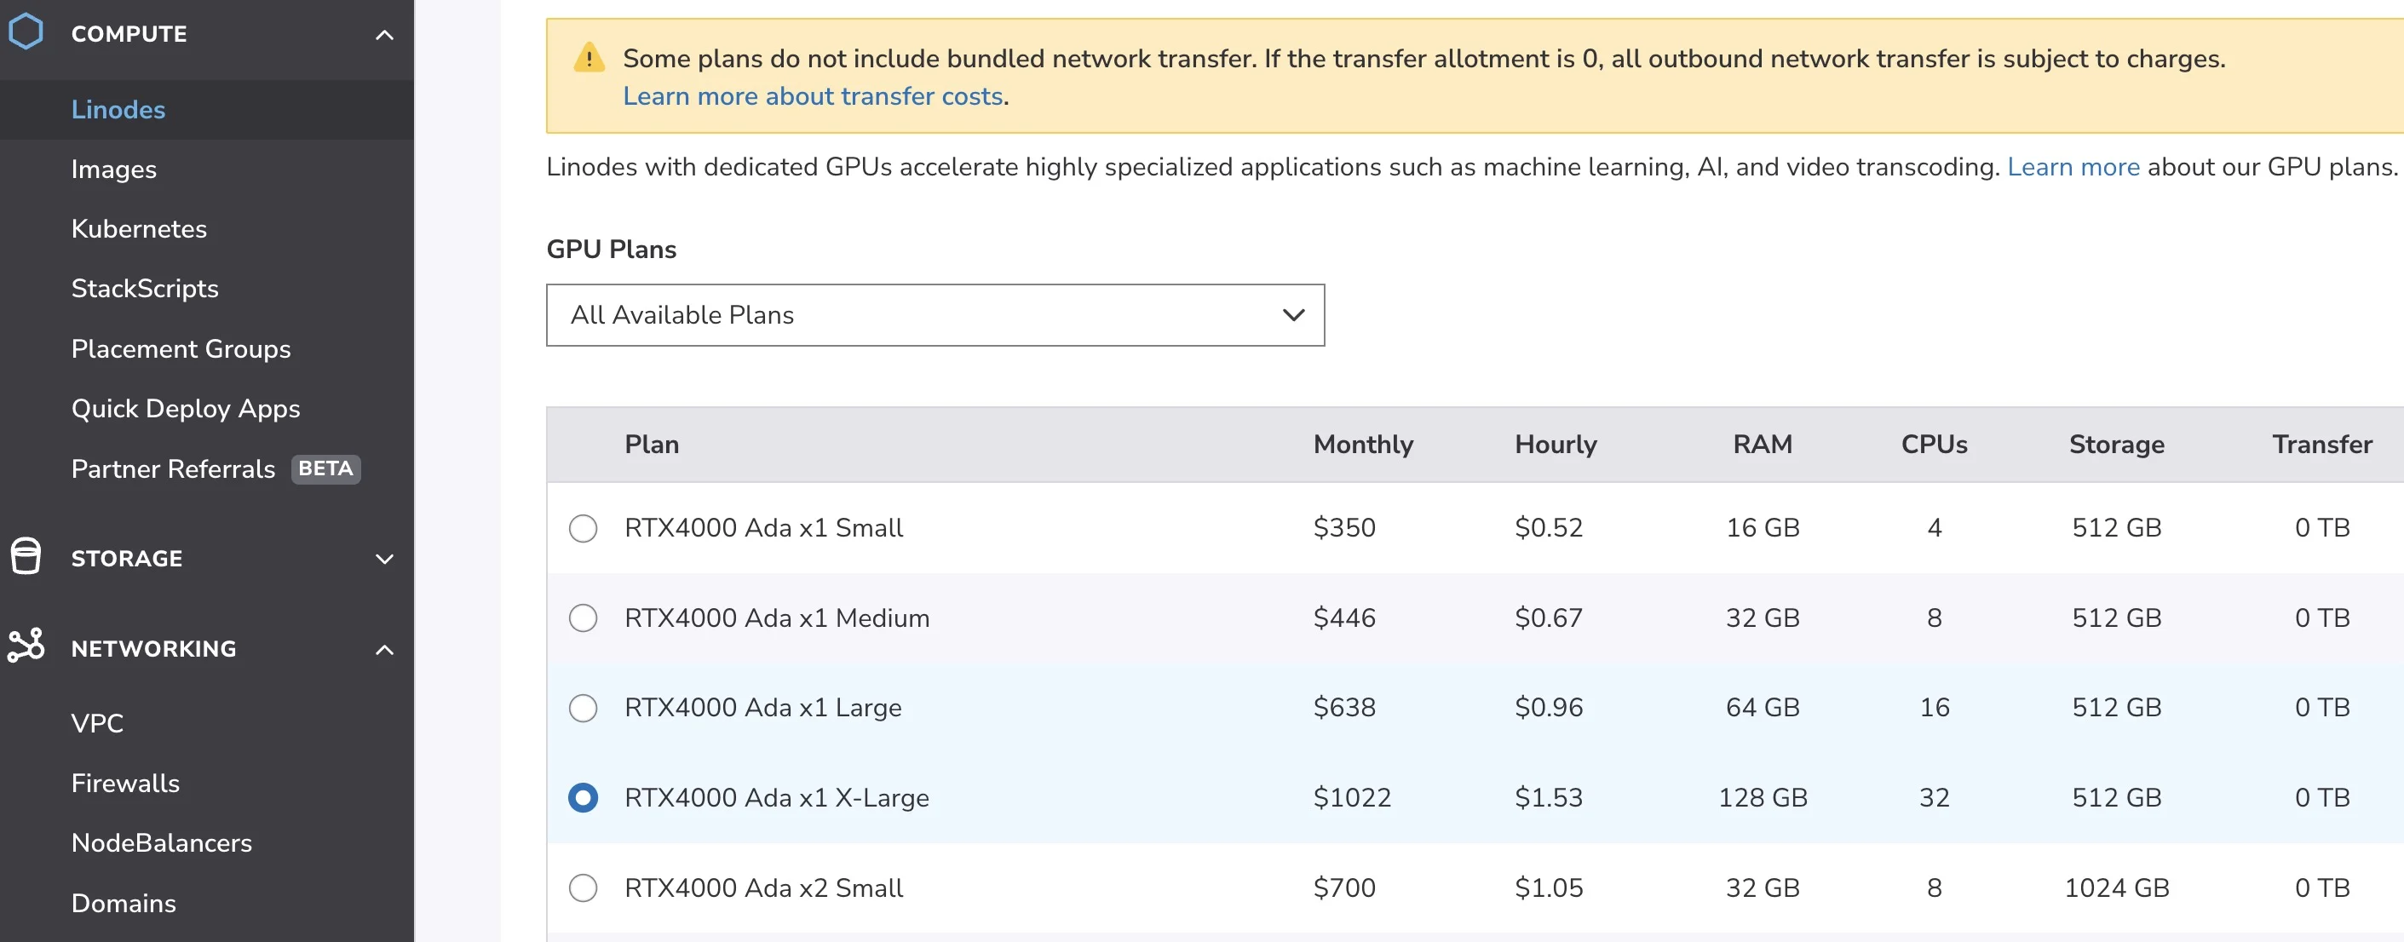The height and width of the screenshot is (942, 2404).
Task: Select RTX4000 Ada x1 Medium radio button
Action: pyautogui.click(x=584, y=617)
